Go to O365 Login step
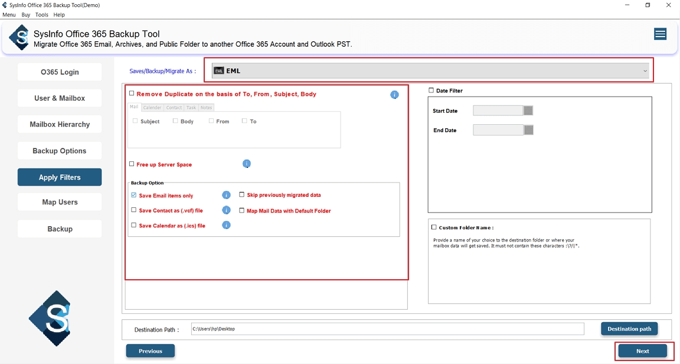 point(60,72)
